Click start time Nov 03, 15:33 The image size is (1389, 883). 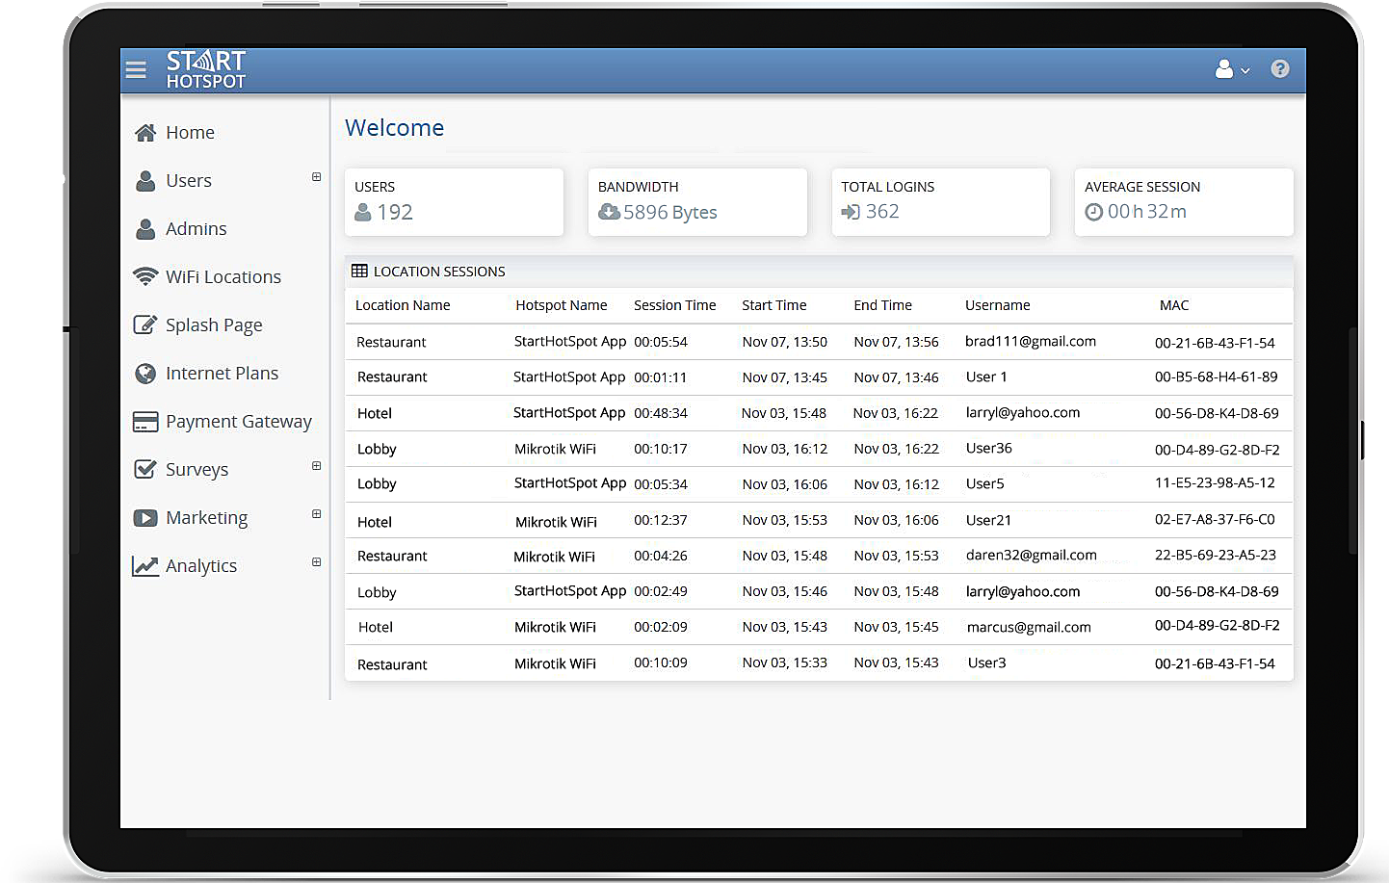(785, 663)
